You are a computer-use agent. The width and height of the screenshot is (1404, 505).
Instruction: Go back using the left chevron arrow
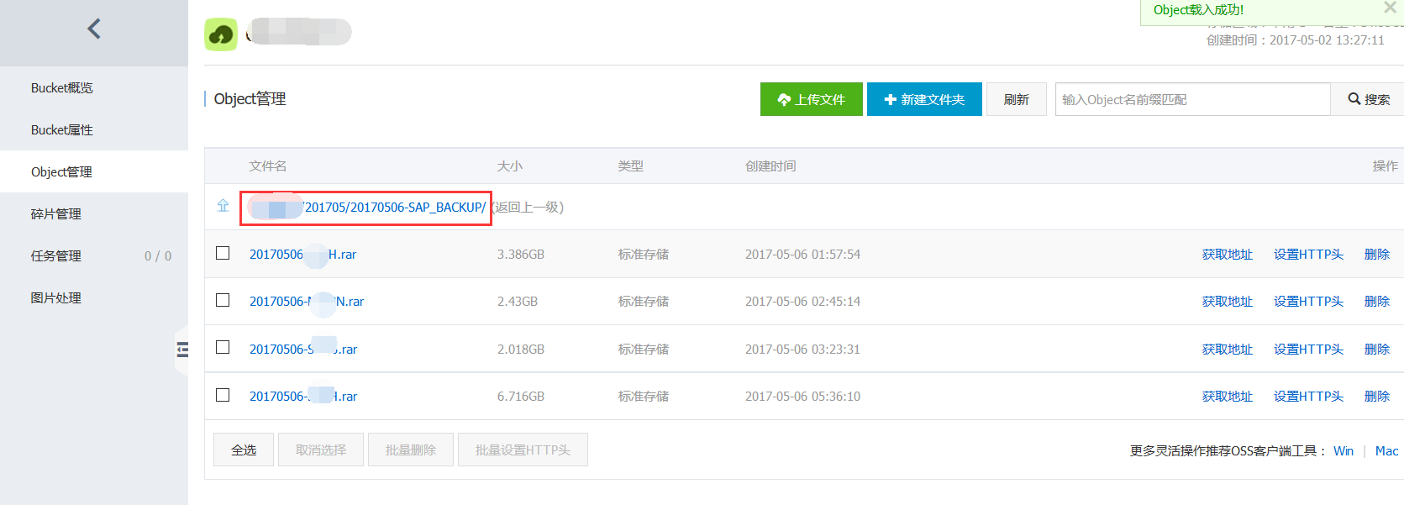[x=94, y=29]
